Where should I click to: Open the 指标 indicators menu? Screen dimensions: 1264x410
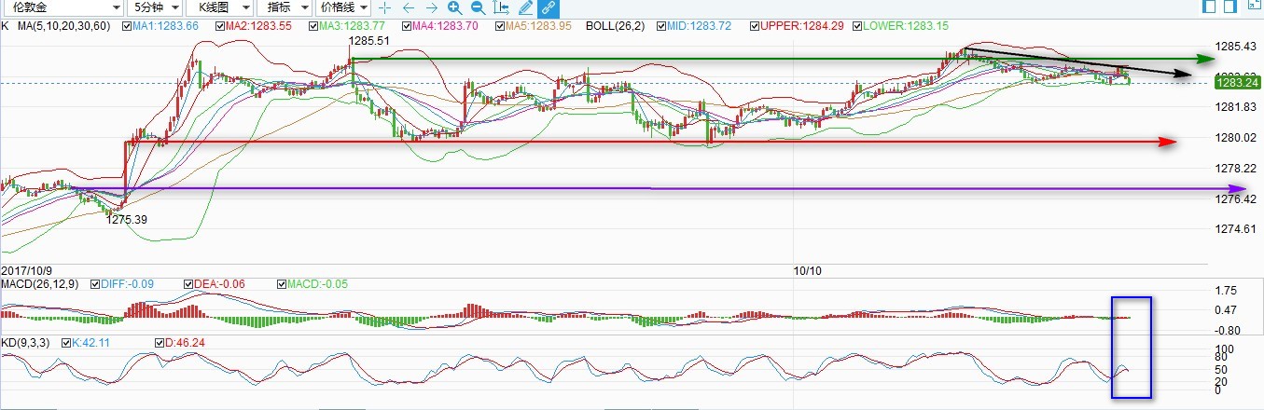coord(283,7)
